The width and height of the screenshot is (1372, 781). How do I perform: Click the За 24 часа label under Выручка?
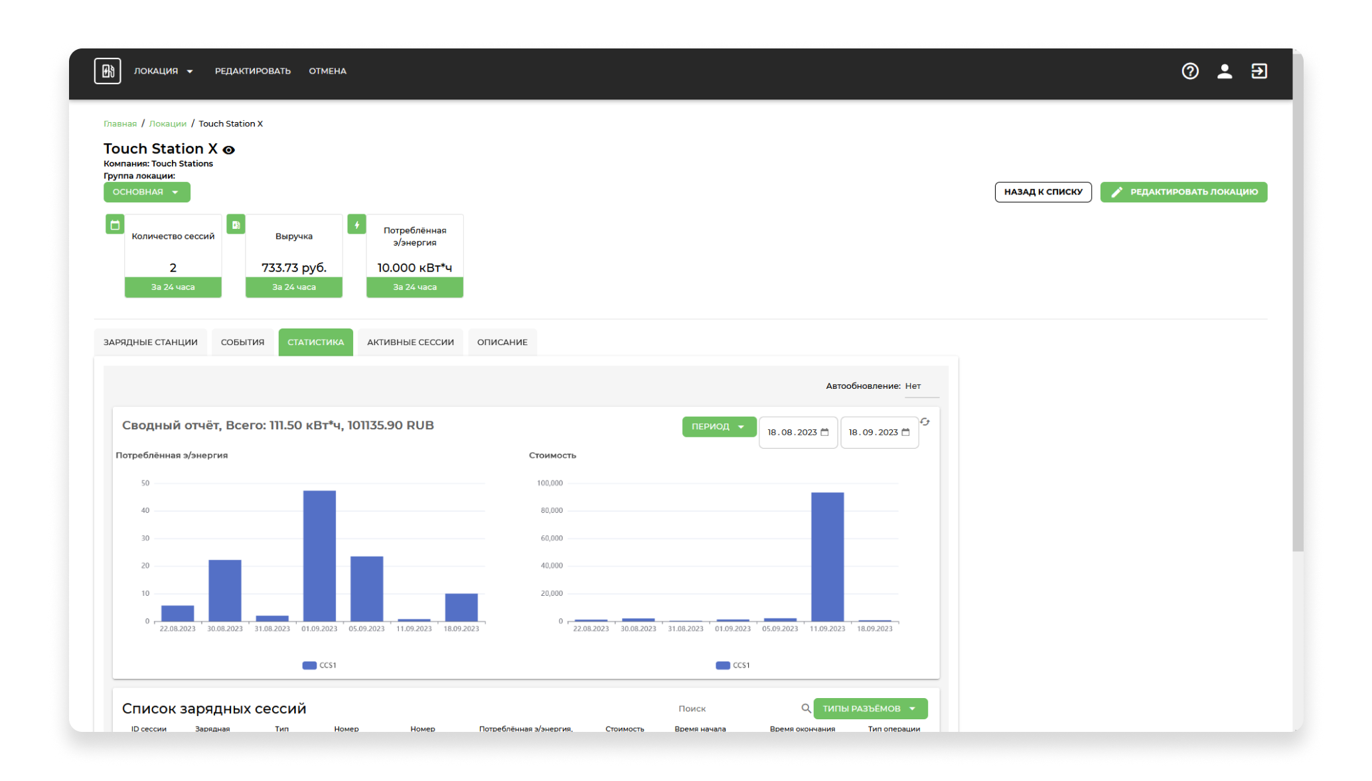click(293, 287)
